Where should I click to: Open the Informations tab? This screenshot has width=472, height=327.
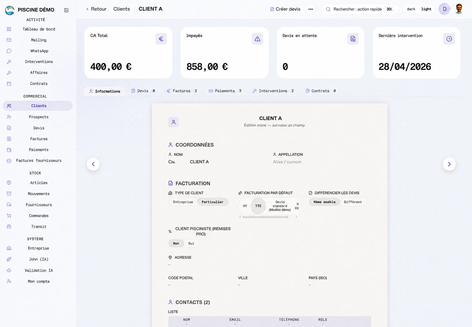click(104, 91)
